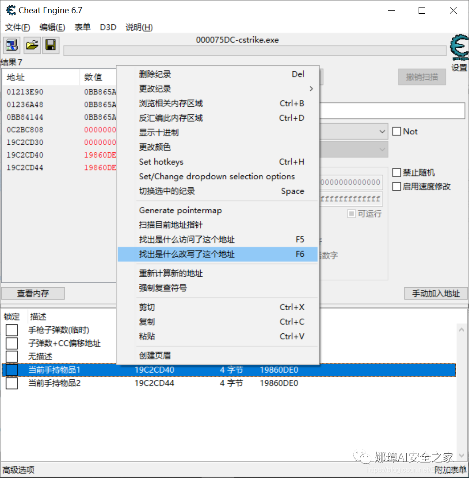Open the scan type dropdown next to Not

[x=382, y=132]
